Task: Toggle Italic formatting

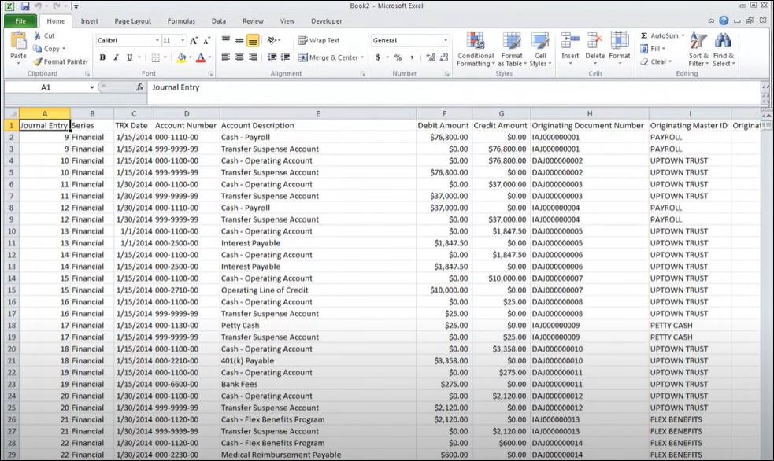Action: (116, 57)
